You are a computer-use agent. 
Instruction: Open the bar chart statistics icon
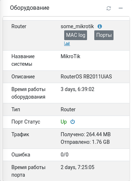67,44
